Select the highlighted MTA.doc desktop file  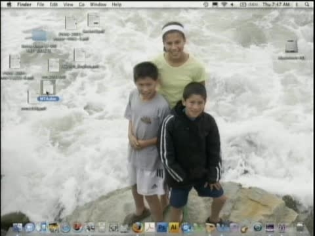(48, 90)
